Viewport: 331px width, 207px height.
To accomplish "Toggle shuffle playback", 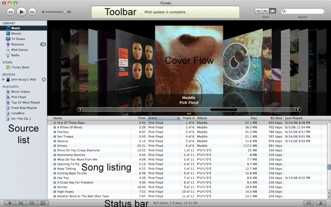I will (21, 203).
